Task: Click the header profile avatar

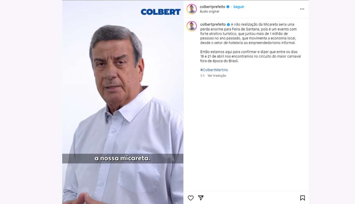Action: (x=192, y=9)
